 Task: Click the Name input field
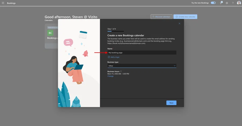point(142,53)
